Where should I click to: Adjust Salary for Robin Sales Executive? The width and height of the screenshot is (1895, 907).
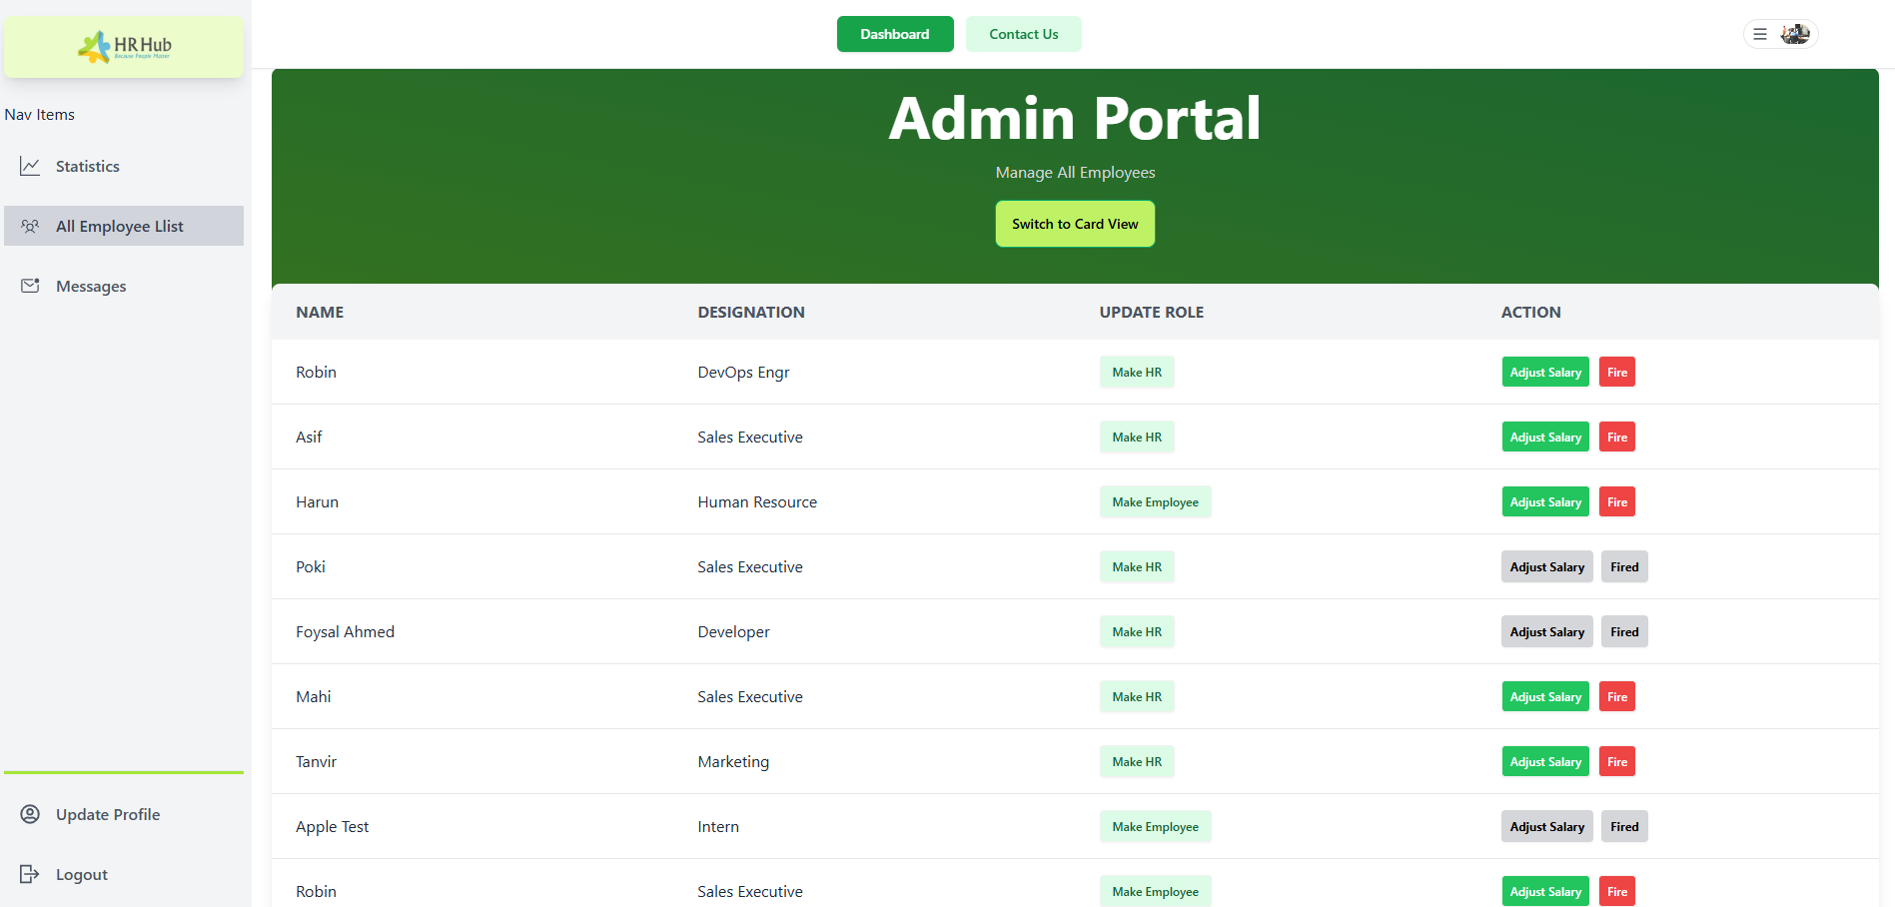pos(1545,891)
